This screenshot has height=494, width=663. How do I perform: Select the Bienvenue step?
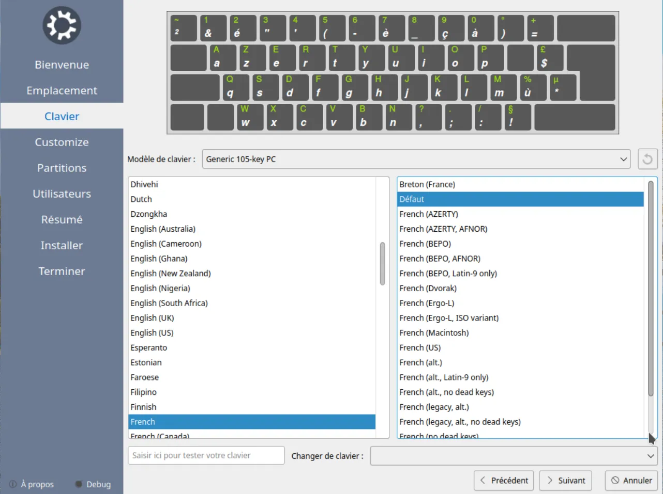[x=62, y=65]
